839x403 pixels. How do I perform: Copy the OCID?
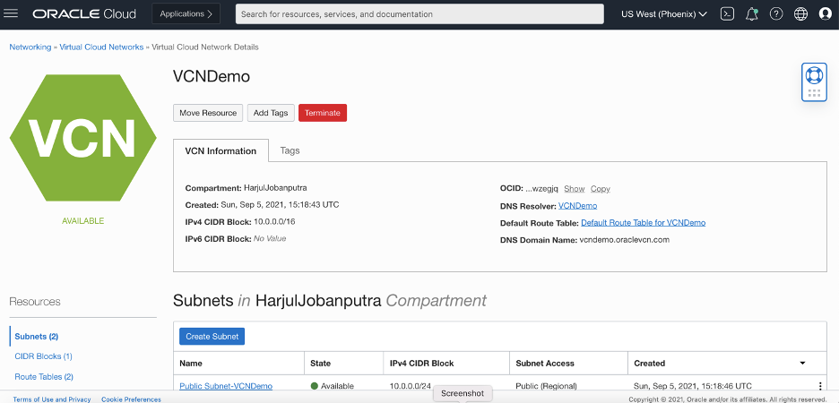[601, 189]
